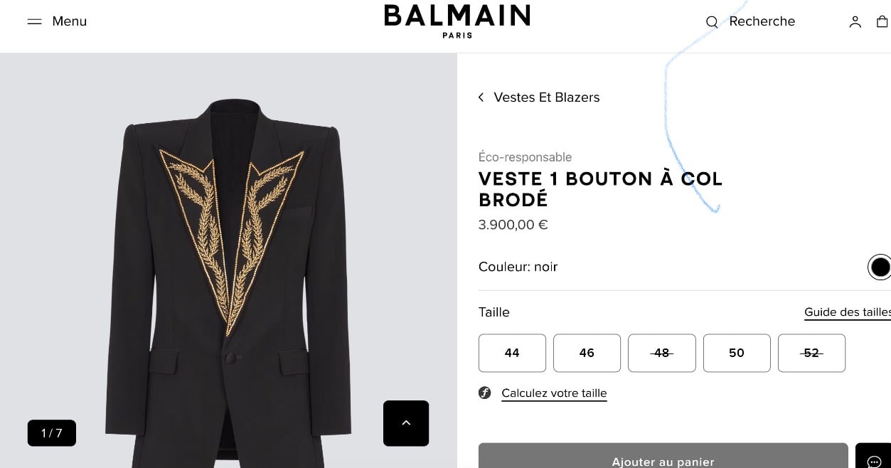Open the user account icon
891x468 pixels.
(x=855, y=22)
